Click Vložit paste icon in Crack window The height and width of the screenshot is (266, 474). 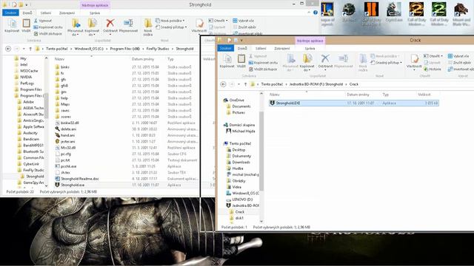pos(241,61)
